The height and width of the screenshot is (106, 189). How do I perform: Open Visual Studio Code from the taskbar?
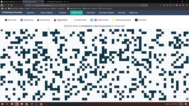pos(32,104)
